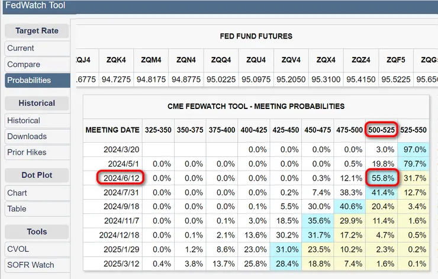Open the Current target rate view
438x279 pixels.
[21, 48]
